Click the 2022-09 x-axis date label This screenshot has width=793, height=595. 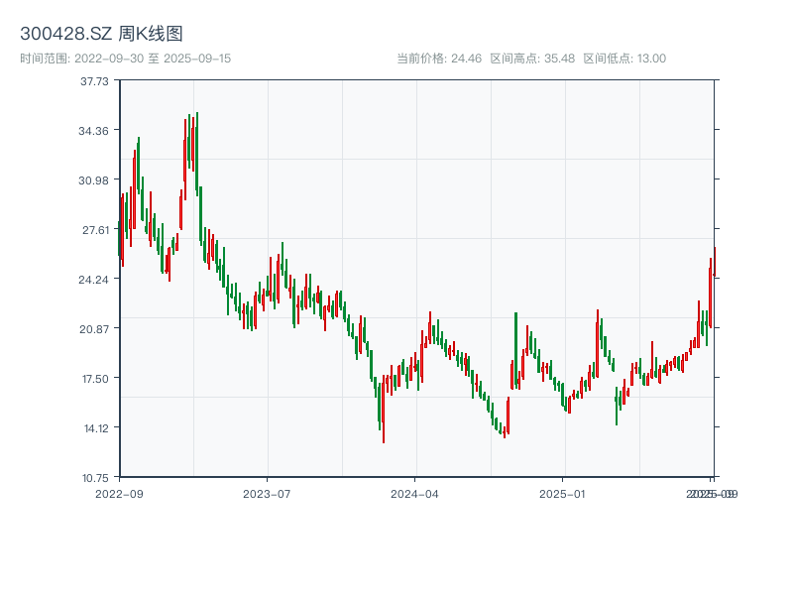[x=119, y=493]
